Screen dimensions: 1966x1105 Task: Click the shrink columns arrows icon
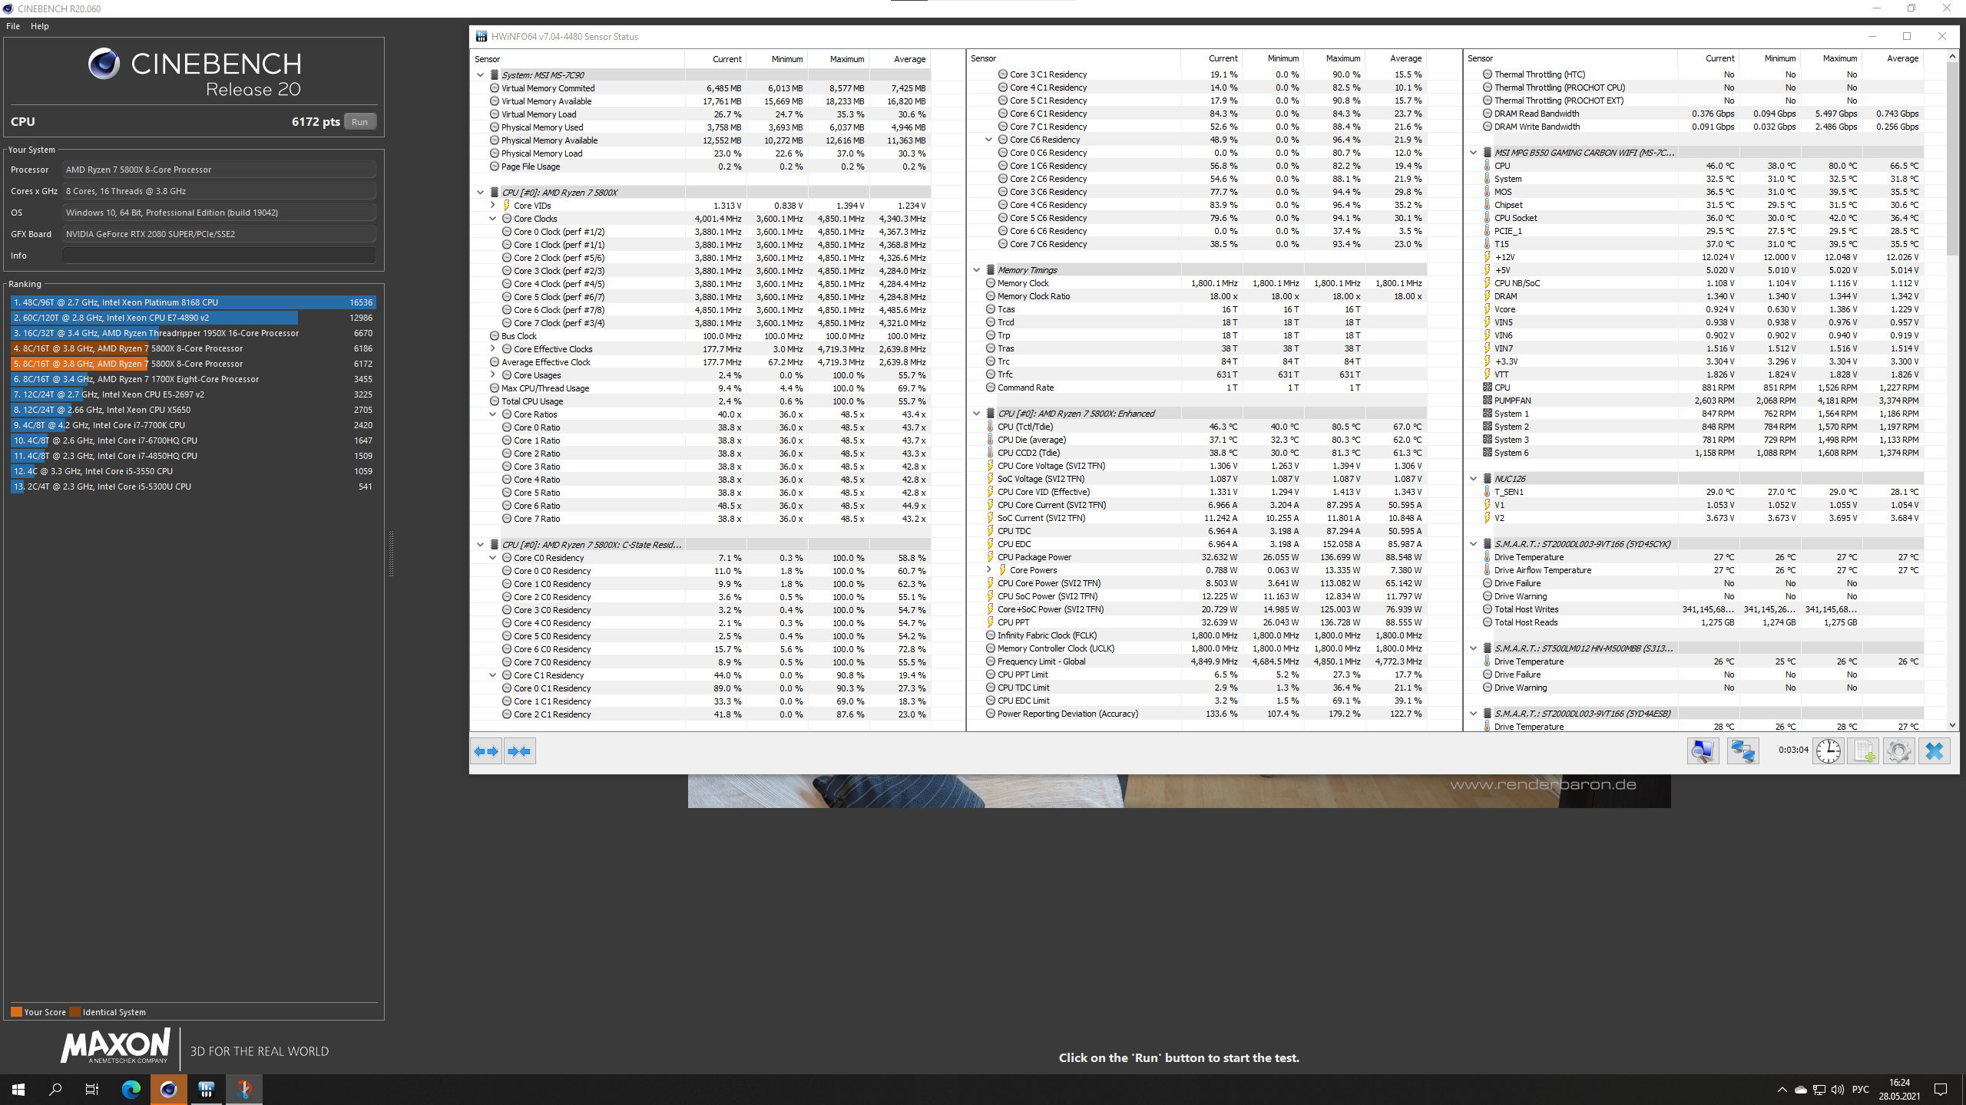point(520,750)
